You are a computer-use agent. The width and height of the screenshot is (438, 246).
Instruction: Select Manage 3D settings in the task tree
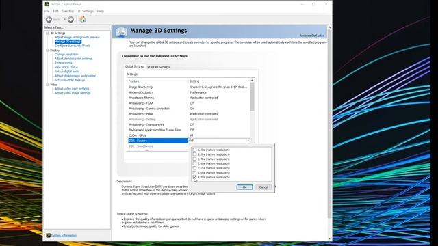pos(68,42)
